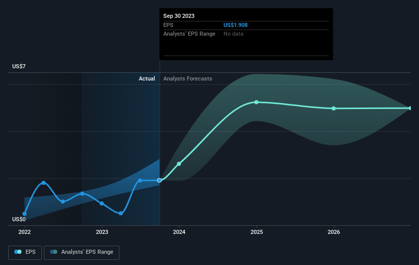The height and width of the screenshot is (265, 419).
Task: Click the final forecast point at chart edge
Action: 410,108
